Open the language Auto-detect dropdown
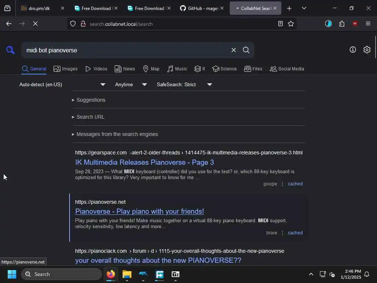This screenshot has height=283, width=377. coord(63,84)
